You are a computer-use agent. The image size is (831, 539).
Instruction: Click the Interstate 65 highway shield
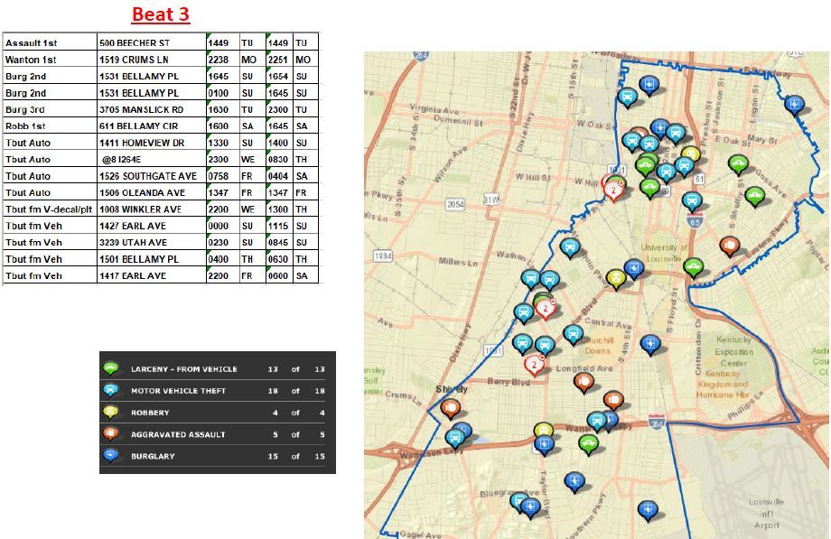pyautogui.click(x=692, y=219)
